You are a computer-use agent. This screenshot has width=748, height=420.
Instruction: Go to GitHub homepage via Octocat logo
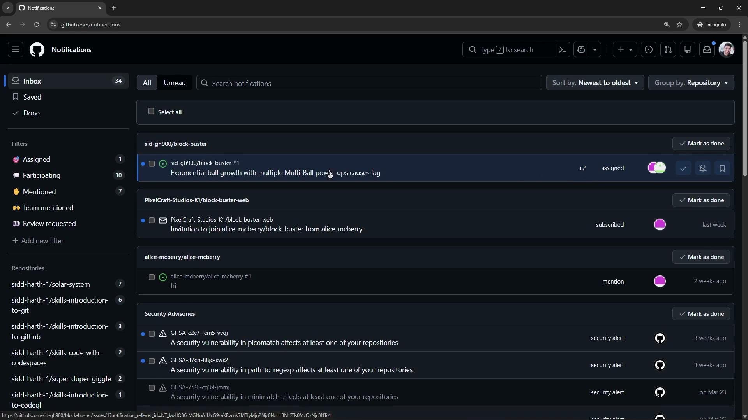pyautogui.click(x=37, y=50)
